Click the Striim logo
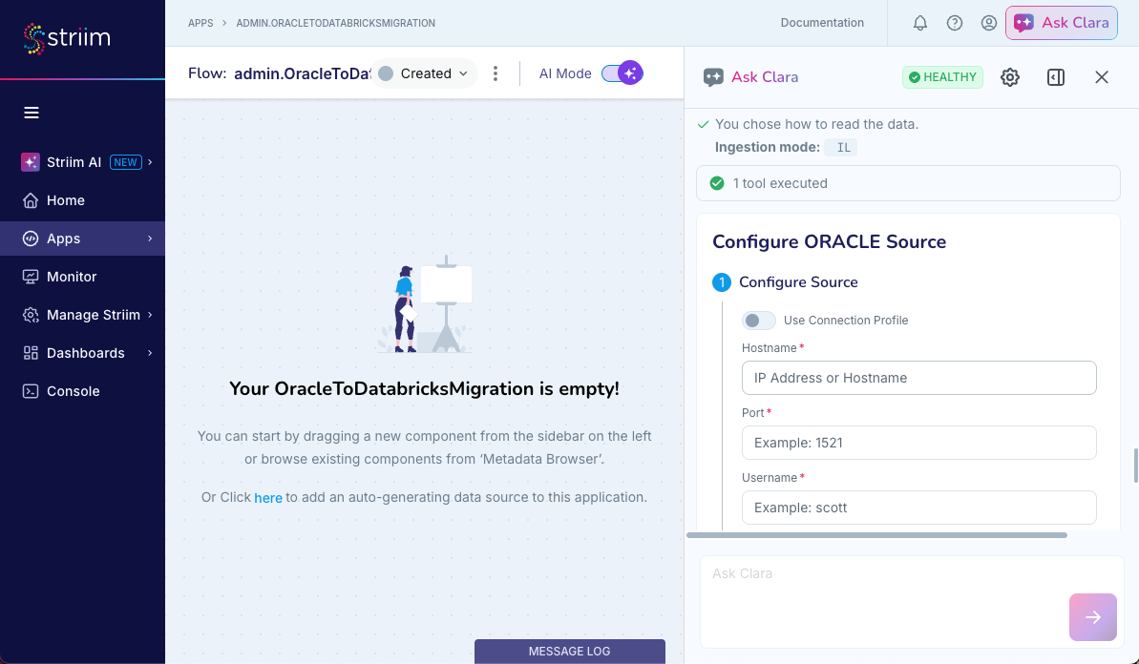The height and width of the screenshot is (664, 1139). click(x=66, y=38)
